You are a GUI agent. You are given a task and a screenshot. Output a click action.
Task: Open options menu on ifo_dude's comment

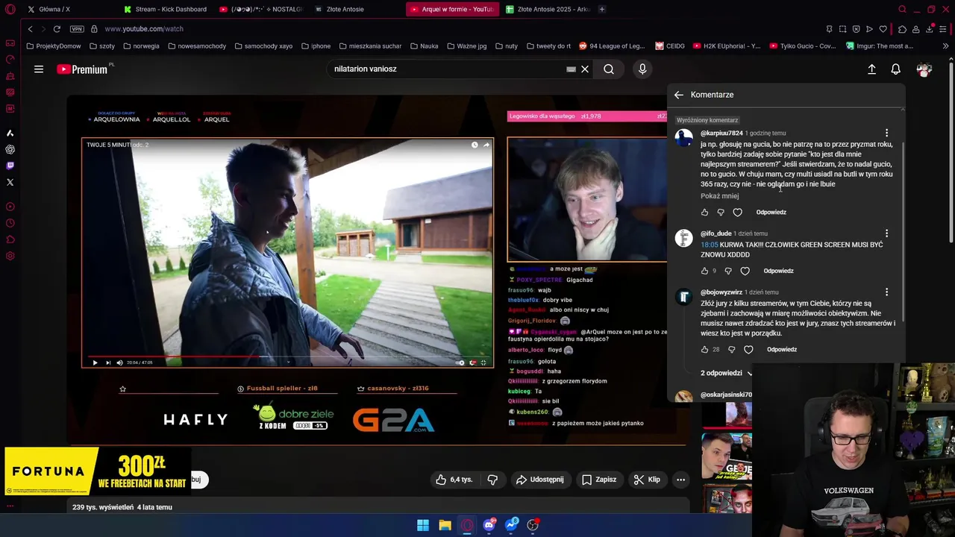click(886, 233)
